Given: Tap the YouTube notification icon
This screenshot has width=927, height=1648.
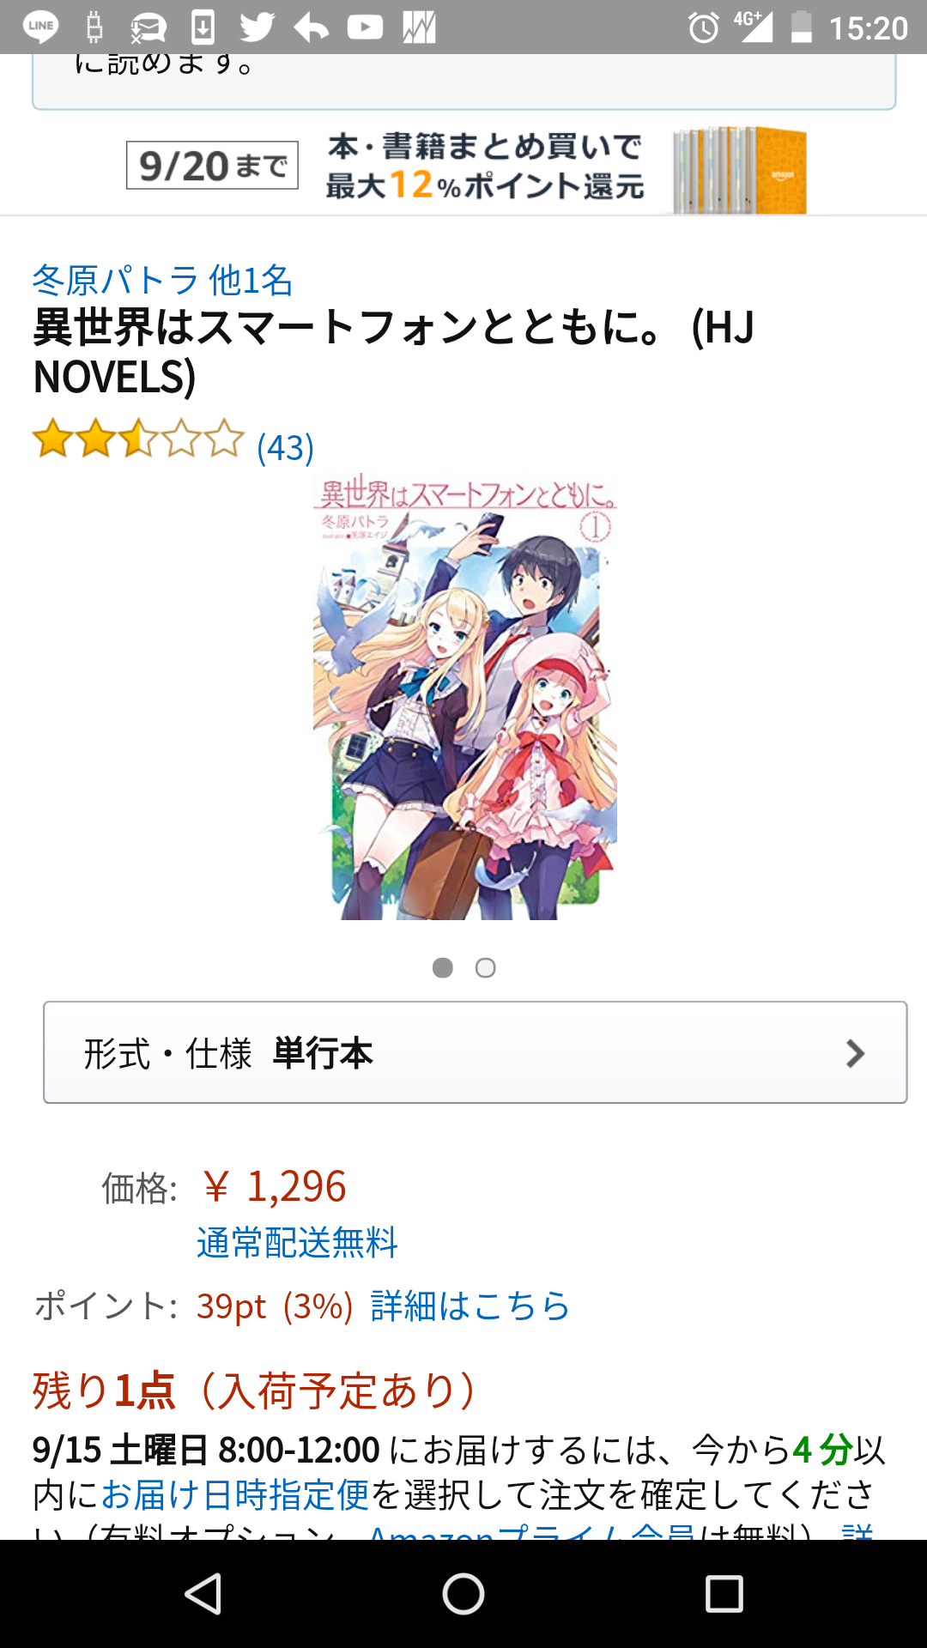Looking at the screenshot, I should [365, 27].
